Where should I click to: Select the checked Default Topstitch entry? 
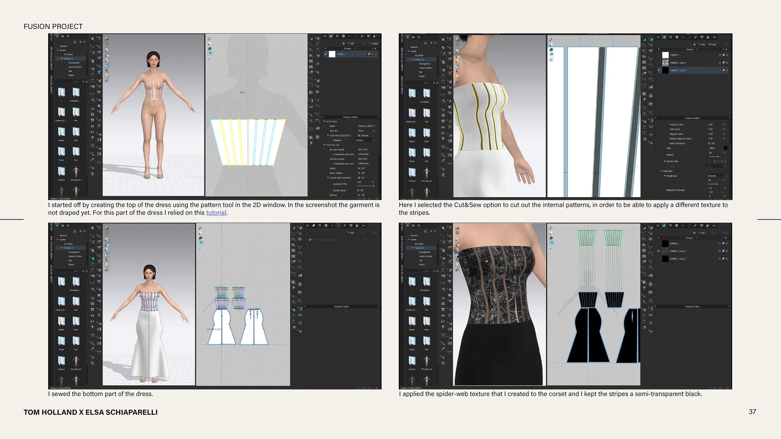(x=329, y=240)
